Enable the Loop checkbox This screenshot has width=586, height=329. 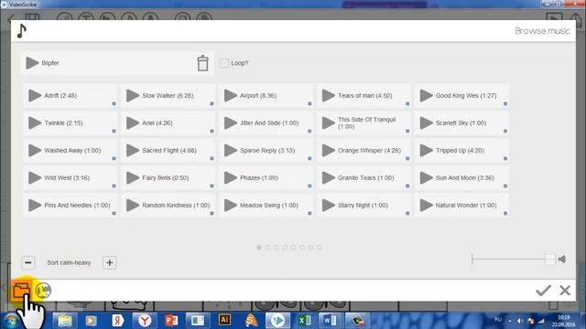coord(223,63)
